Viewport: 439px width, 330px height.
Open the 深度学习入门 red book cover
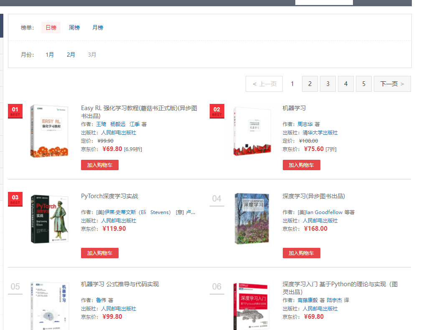[251, 307]
